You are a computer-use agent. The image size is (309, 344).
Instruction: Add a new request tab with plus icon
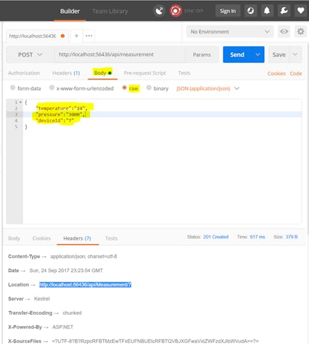coord(76,35)
